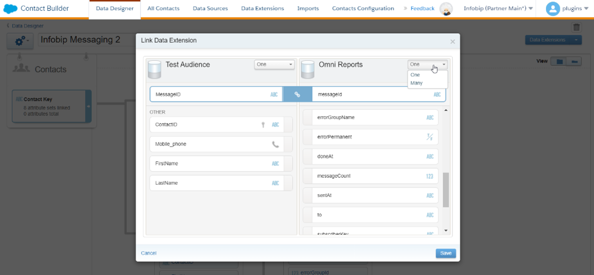Viewport: 594px width, 275px height.
Task: Switch to the All Contacts tab
Action: pyautogui.click(x=164, y=9)
